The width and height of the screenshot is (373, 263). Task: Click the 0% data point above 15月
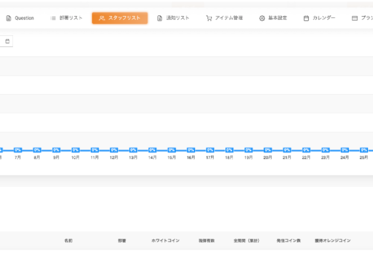pos(171,150)
